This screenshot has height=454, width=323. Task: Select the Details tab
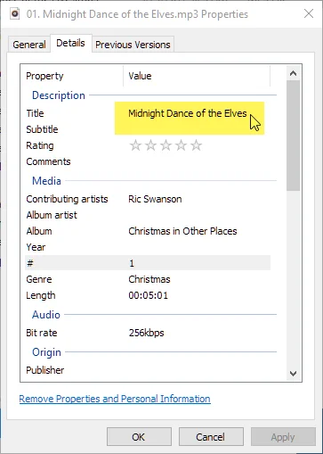coord(70,44)
